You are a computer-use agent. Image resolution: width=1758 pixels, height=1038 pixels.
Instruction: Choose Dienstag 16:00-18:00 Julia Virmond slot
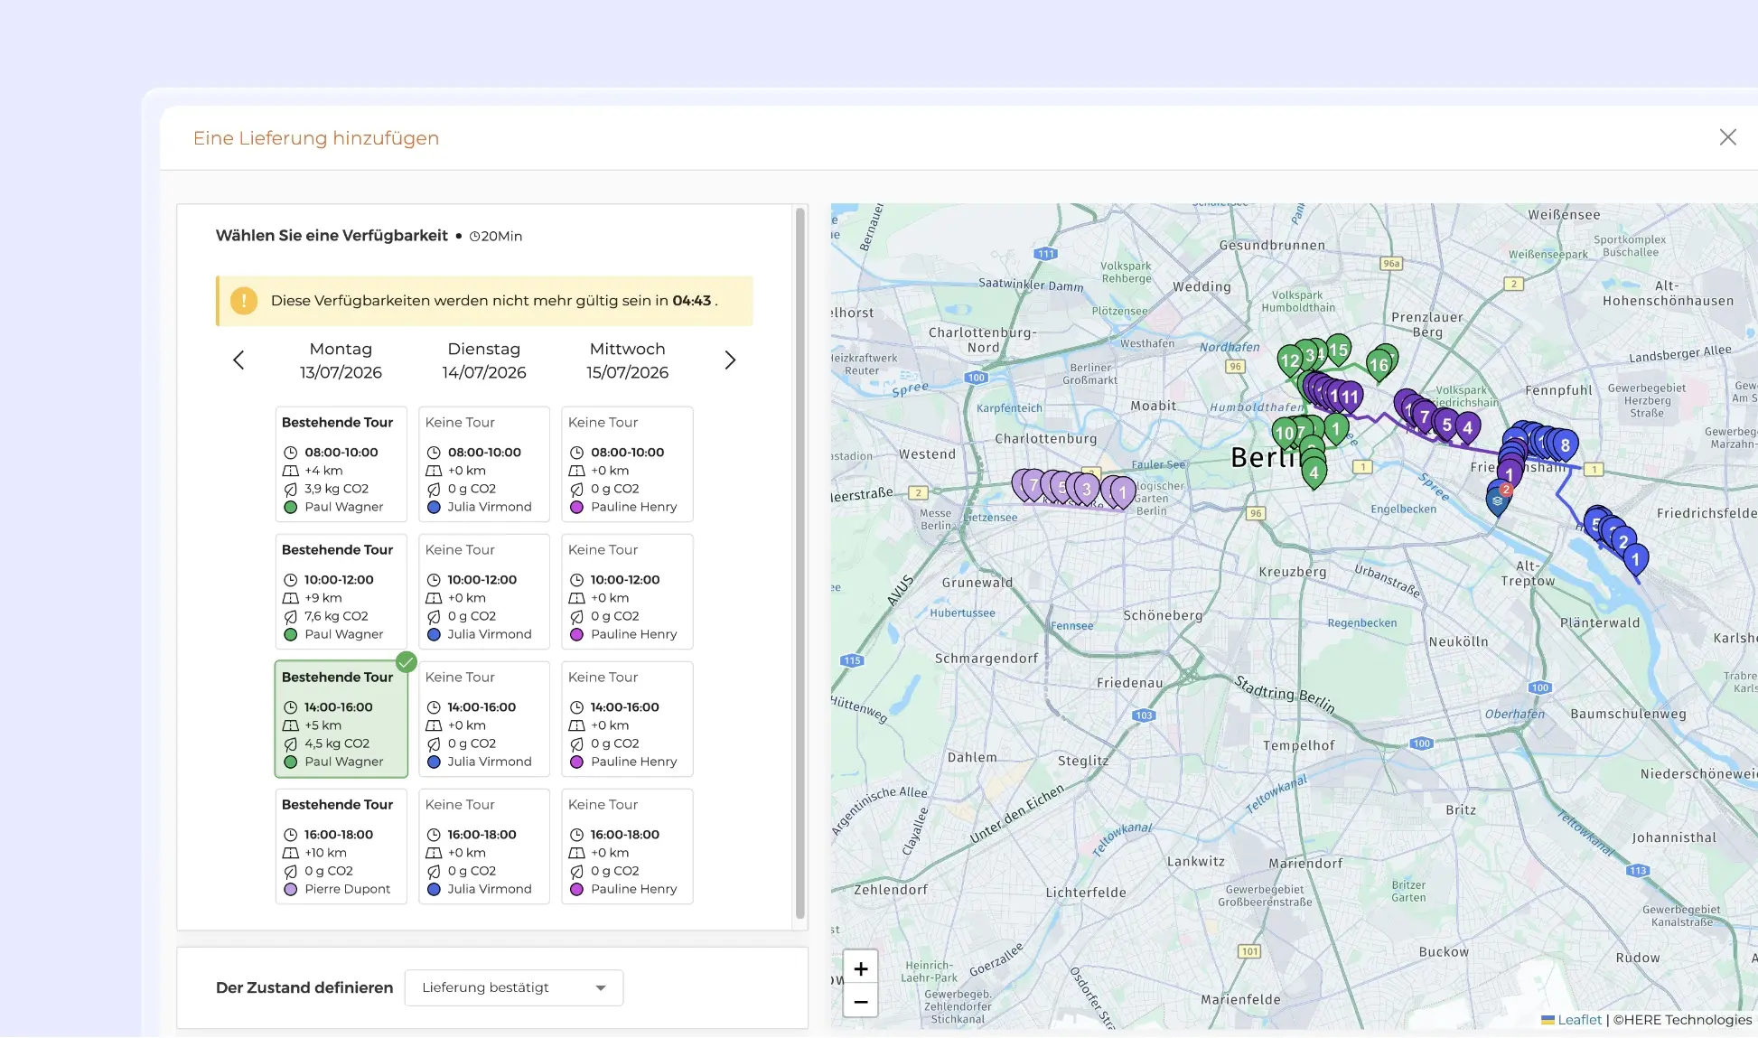484,846
